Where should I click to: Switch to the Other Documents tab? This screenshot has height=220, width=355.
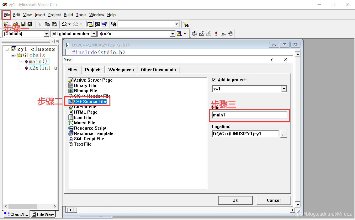pos(158,70)
